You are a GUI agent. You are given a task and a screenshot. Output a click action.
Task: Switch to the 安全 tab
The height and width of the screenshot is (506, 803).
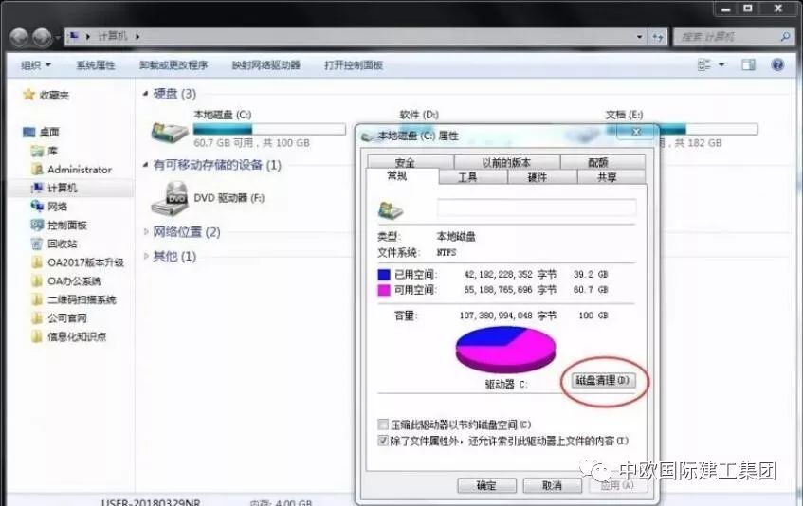(411, 162)
